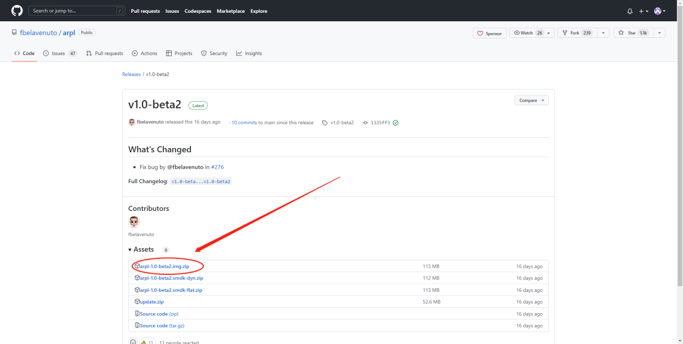
Task: Open the notifications bell
Action: [x=630, y=11]
